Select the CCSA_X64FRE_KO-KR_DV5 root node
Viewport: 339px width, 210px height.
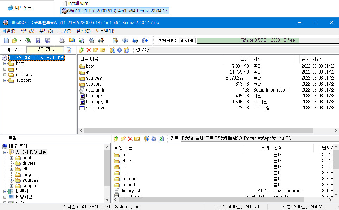pyautogui.click(x=37, y=58)
